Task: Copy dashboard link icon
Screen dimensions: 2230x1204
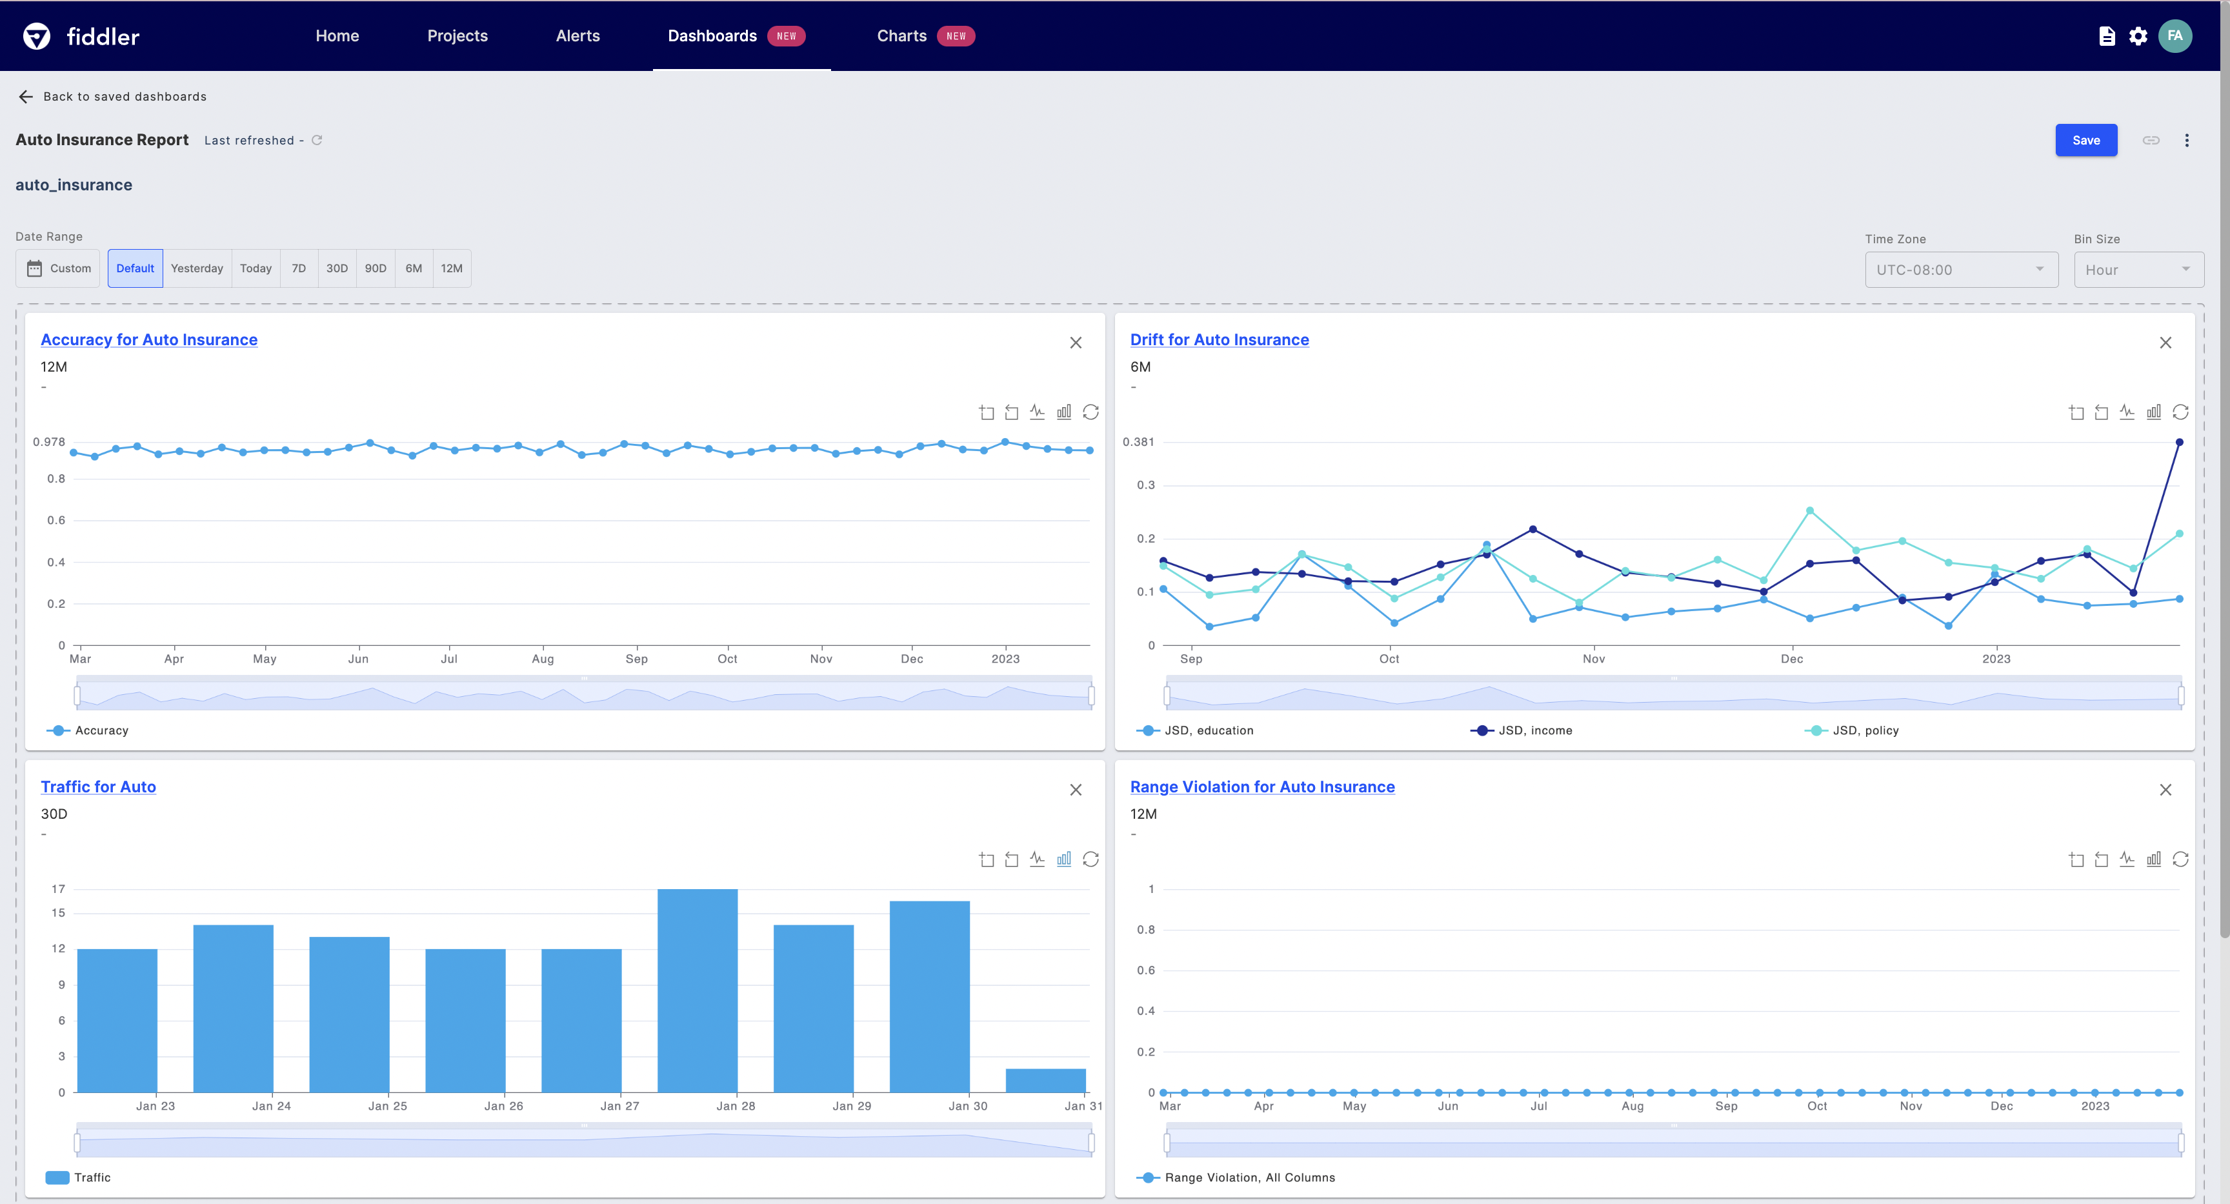Action: tap(2151, 140)
